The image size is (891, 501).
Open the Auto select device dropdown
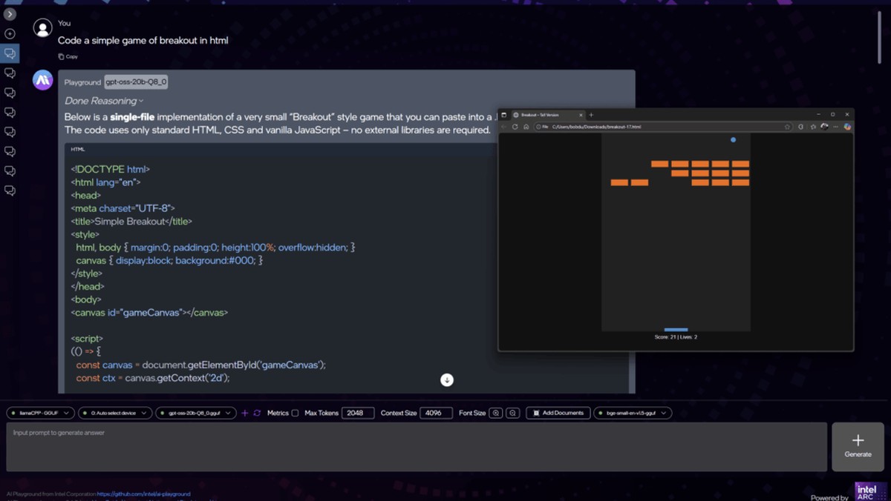point(114,413)
